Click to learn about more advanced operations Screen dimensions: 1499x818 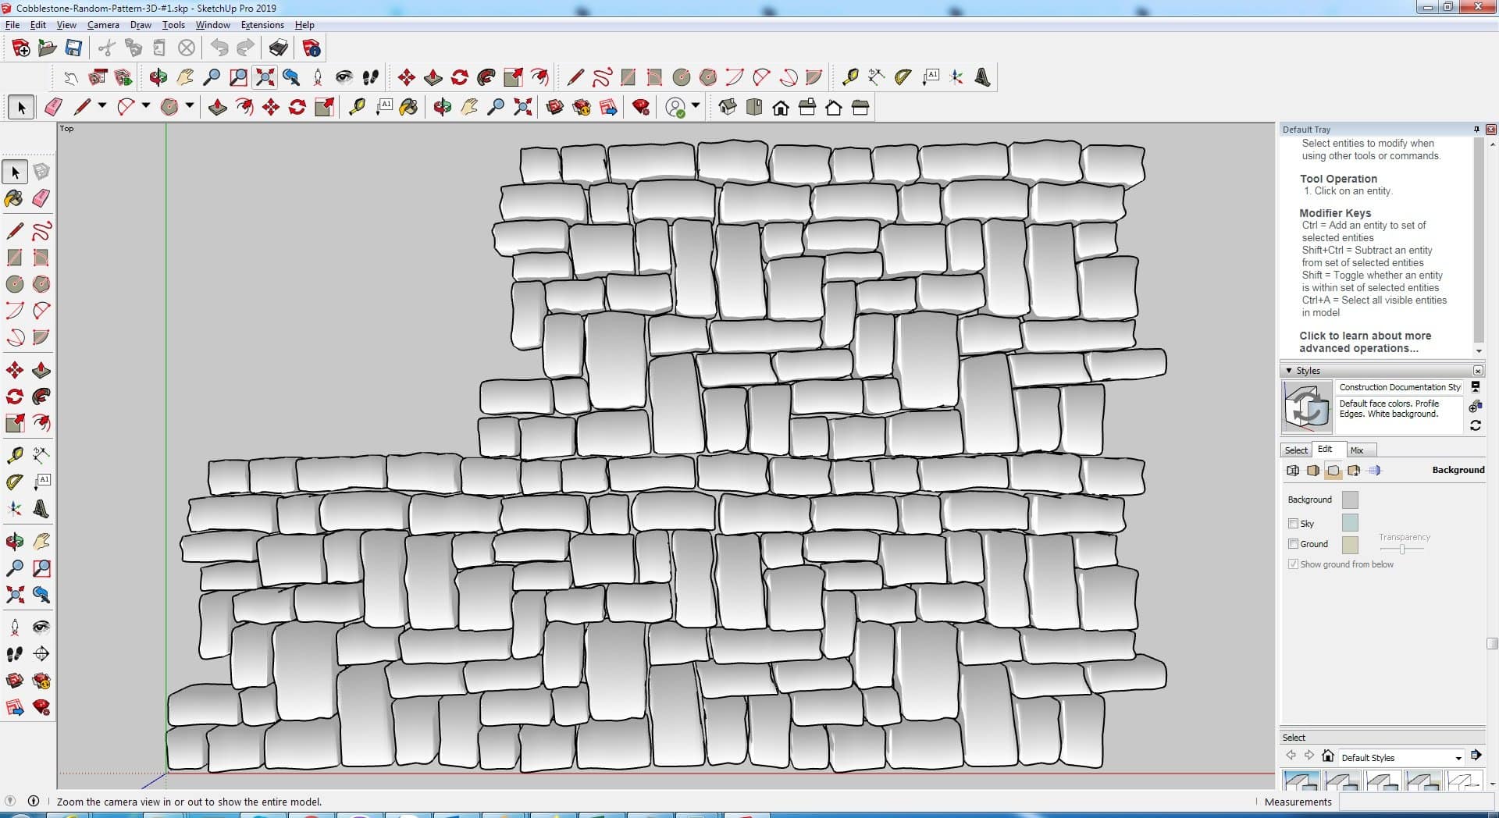click(x=1365, y=342)
